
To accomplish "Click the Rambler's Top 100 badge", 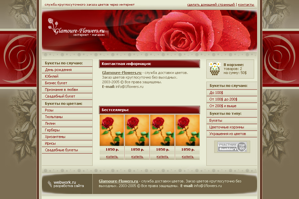I will tap(232, 147).
